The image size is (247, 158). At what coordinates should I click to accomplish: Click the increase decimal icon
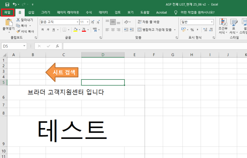point(205,30)
